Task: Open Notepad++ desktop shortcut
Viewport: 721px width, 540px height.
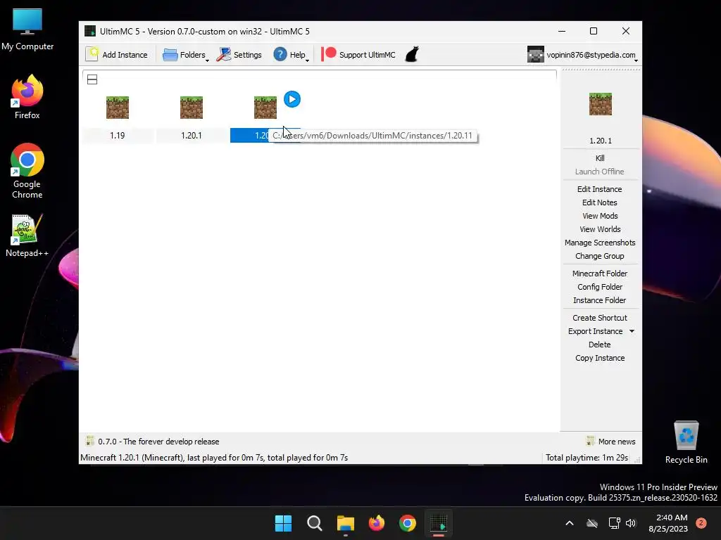Action: (x=27, y=235)
